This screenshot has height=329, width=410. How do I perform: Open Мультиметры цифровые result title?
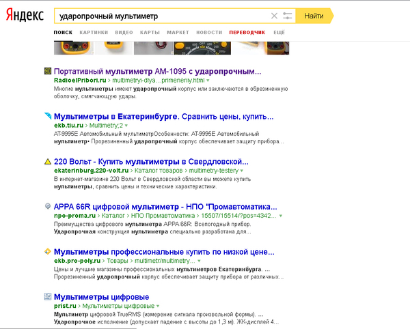101,297
